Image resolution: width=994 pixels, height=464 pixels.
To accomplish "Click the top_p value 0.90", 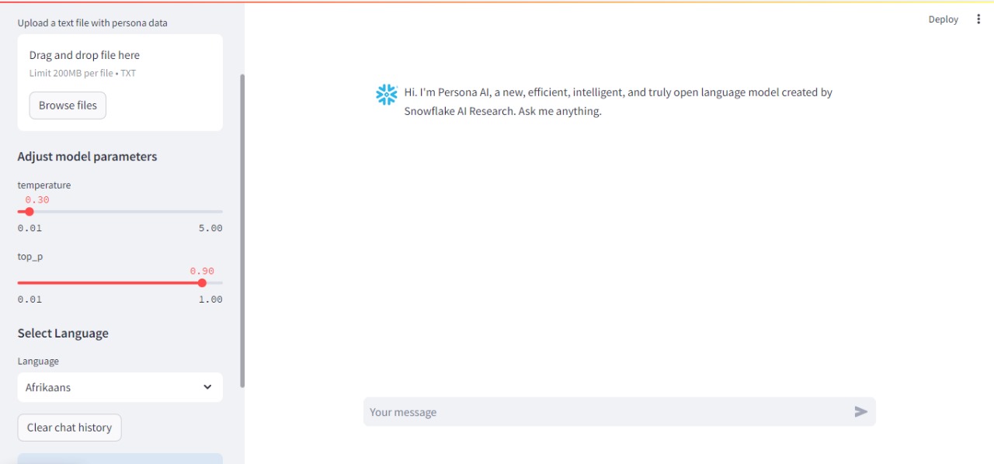I will click(x=202, y=271).
